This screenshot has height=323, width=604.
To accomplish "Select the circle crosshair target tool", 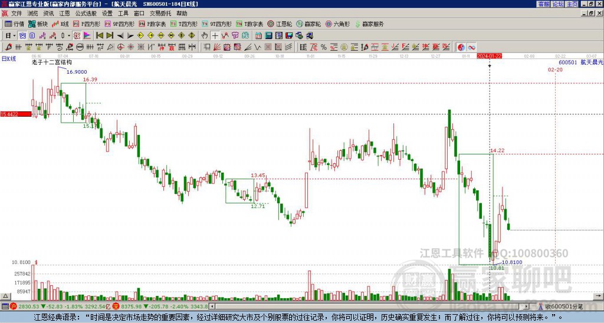I will (x=120, y=47).
